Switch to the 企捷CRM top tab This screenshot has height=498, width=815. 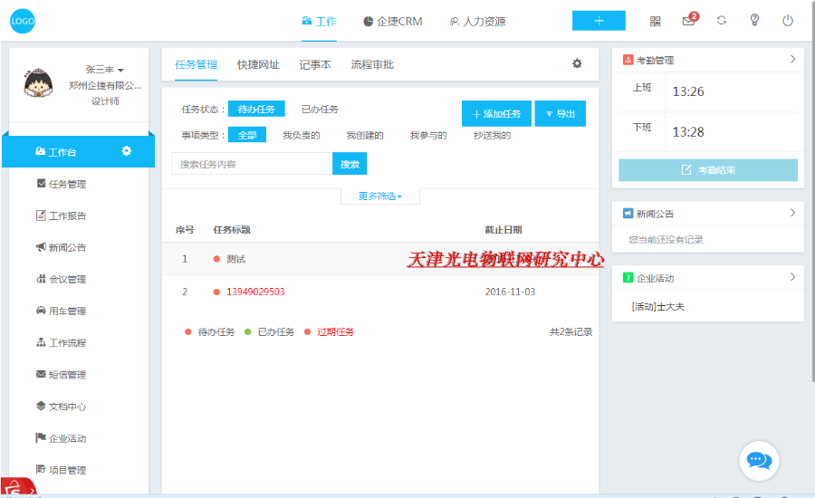(392, 22)
